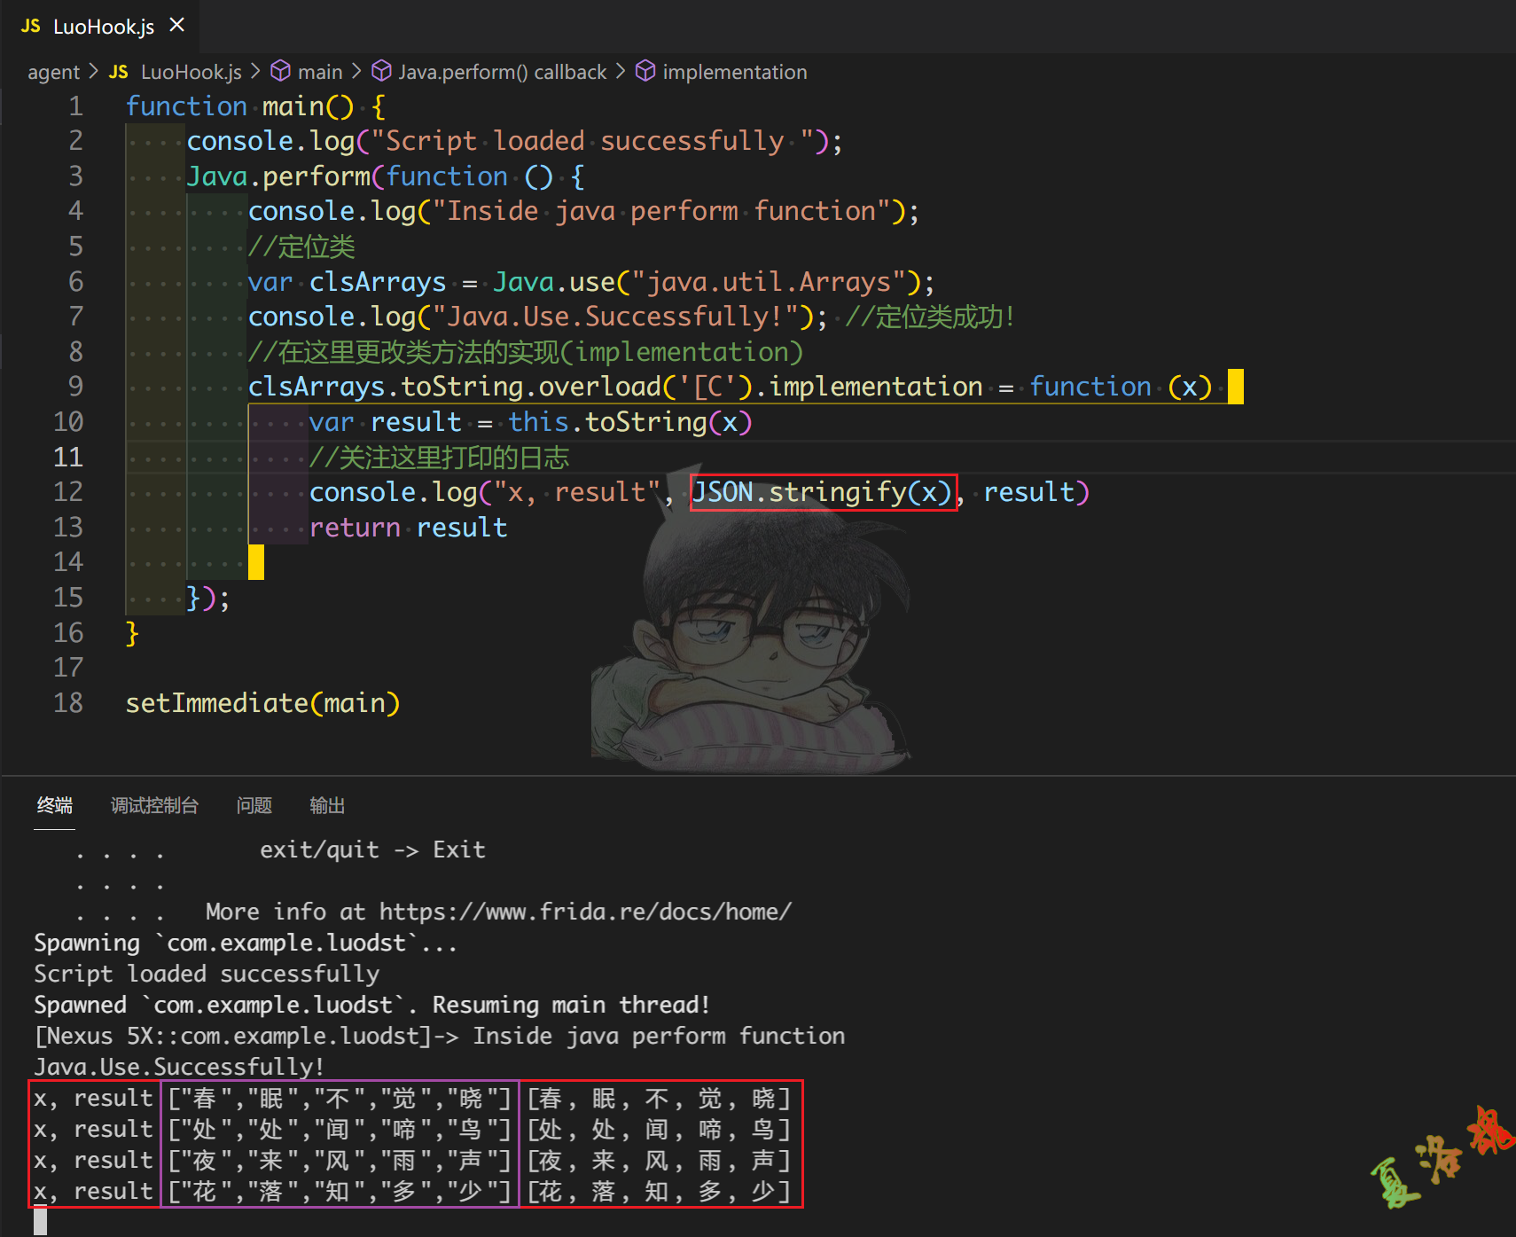Switch to the 调试控制台 panel tab

pos(154,805)
